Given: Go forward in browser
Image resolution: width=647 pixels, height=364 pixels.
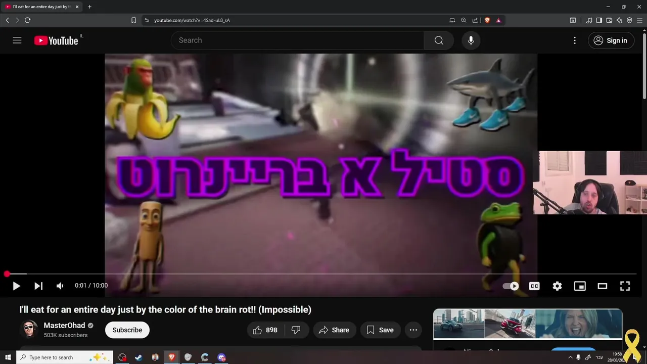Looking at the screenshot, I should point(17,20).
